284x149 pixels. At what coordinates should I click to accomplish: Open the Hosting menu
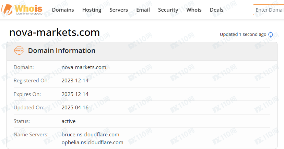point(92,10)
